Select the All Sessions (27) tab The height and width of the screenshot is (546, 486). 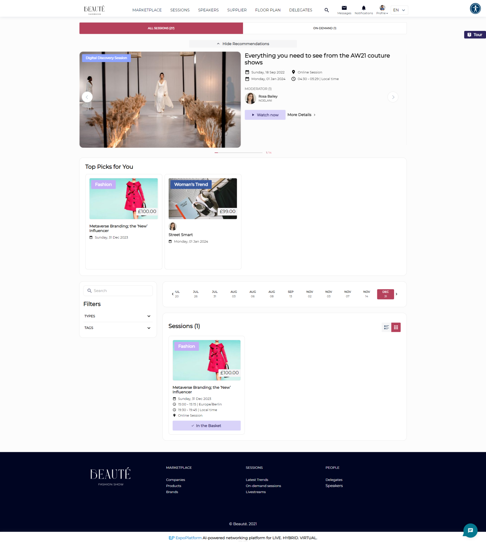pyautogui.click(x=161, y=28)
